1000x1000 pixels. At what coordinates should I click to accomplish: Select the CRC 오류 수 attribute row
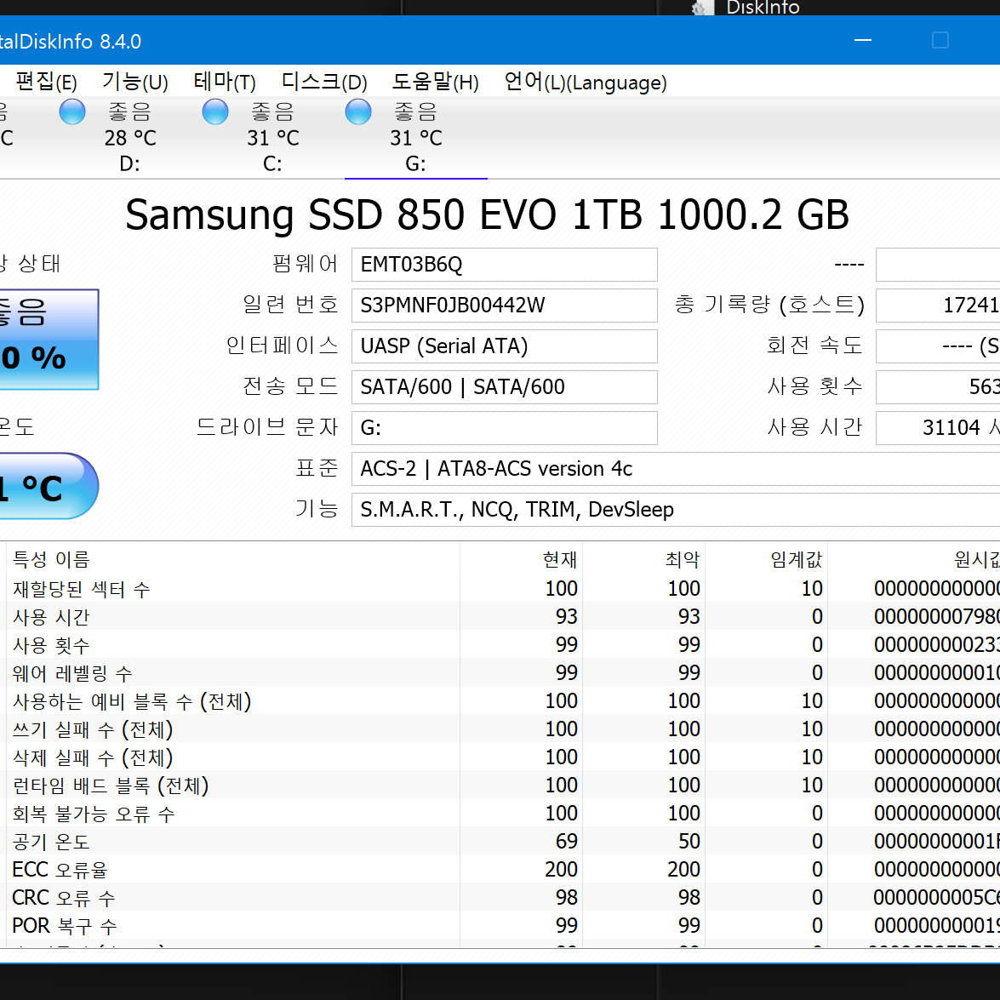[500, 897]
